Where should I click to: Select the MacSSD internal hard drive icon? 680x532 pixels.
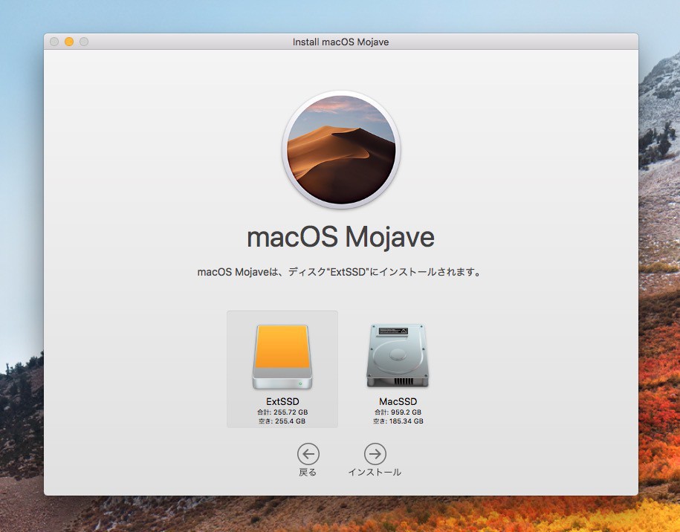[x=398, y=356]
